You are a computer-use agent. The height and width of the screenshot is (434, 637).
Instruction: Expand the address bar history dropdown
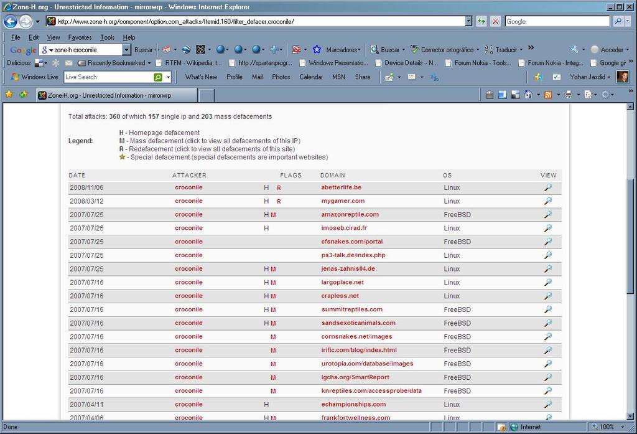point(468,21)
